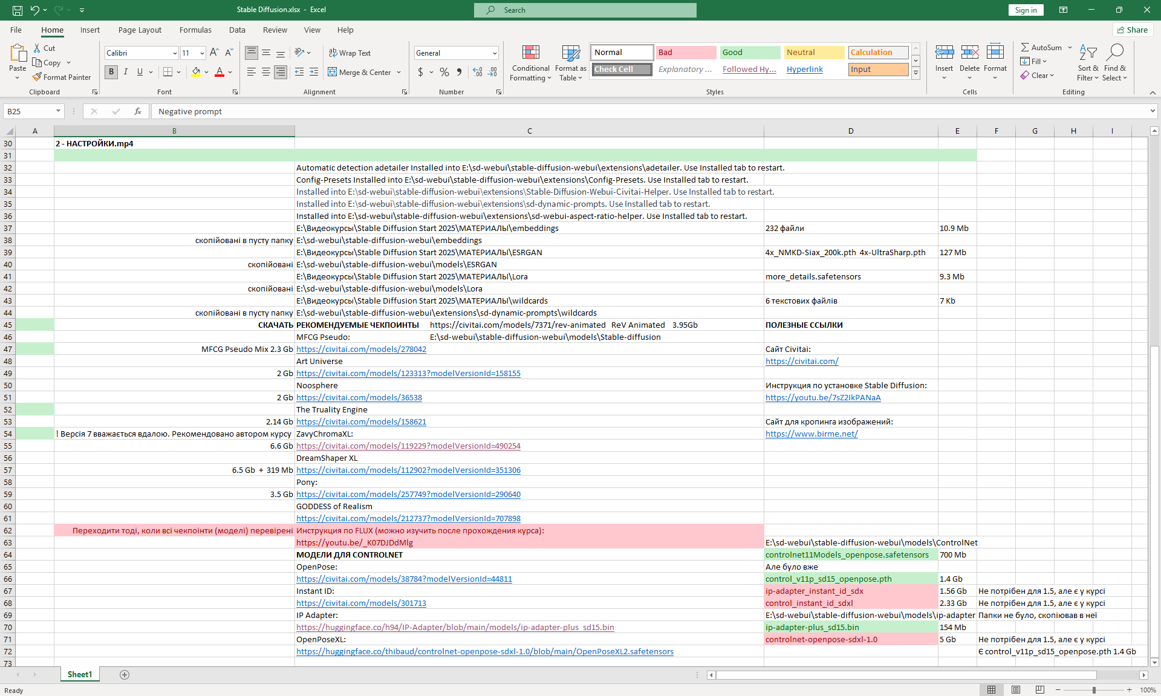This screenshot has height=696, width=1161.
Task: Open the Page Layout tab
Action: [140, 30]
